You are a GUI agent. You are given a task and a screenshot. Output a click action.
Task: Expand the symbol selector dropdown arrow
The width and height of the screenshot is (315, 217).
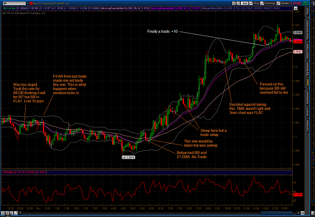click(x=28, y=4)
